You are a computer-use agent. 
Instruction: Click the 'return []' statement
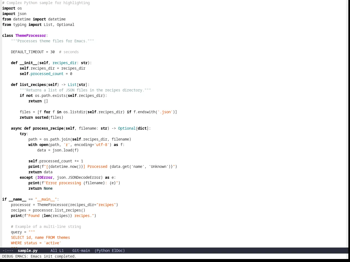(x=38, y=101)
